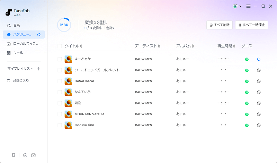Viewport: 277px width, 163px height.
Task: Check the Odakyu Line row checkbox
Action: pyautogui.click(x=60, y=125)
